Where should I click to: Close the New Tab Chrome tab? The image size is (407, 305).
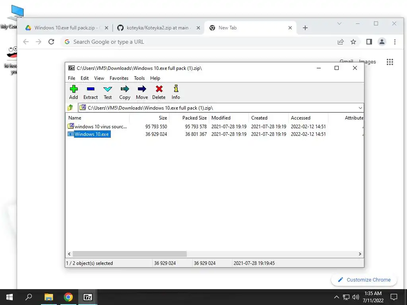tap(290, 28)
